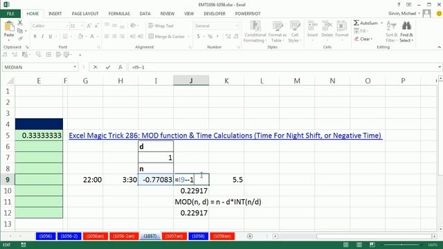
Task: Open the AutoSum dropdown arrow
Action: coord(381,23)
